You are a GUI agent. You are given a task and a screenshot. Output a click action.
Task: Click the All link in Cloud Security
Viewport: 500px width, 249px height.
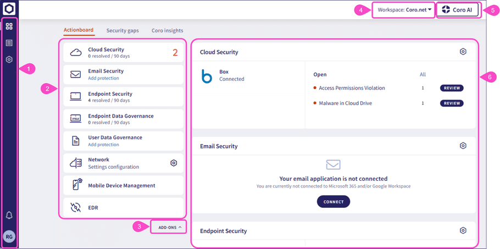point(423,75)
